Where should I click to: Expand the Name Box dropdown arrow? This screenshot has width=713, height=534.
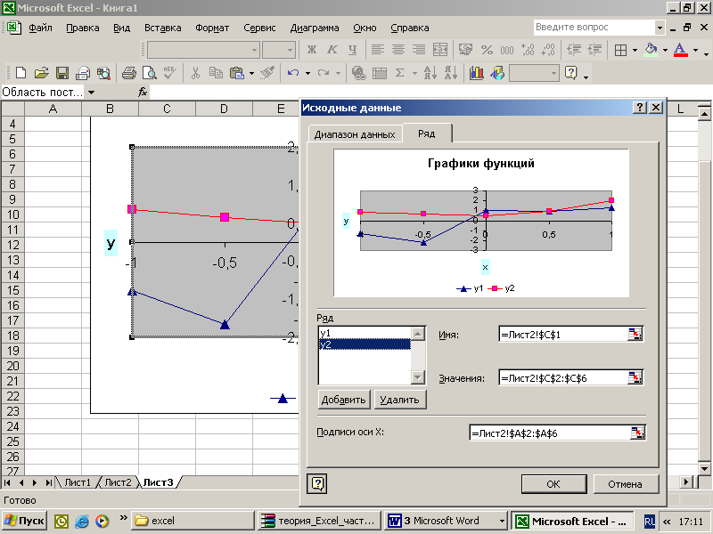92,93
